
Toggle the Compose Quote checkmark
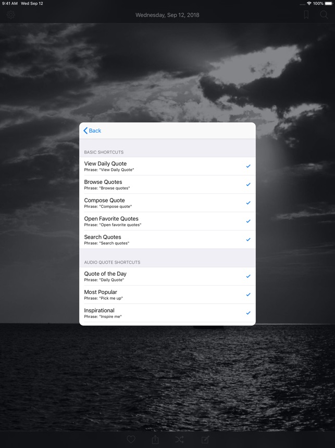click(x=249, y=203)
